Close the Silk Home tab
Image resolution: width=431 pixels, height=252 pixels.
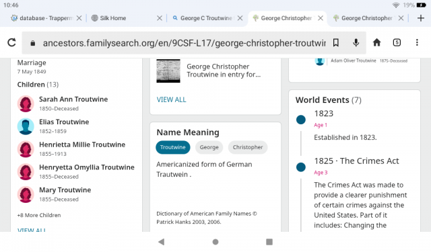click(x=159, y=18)
